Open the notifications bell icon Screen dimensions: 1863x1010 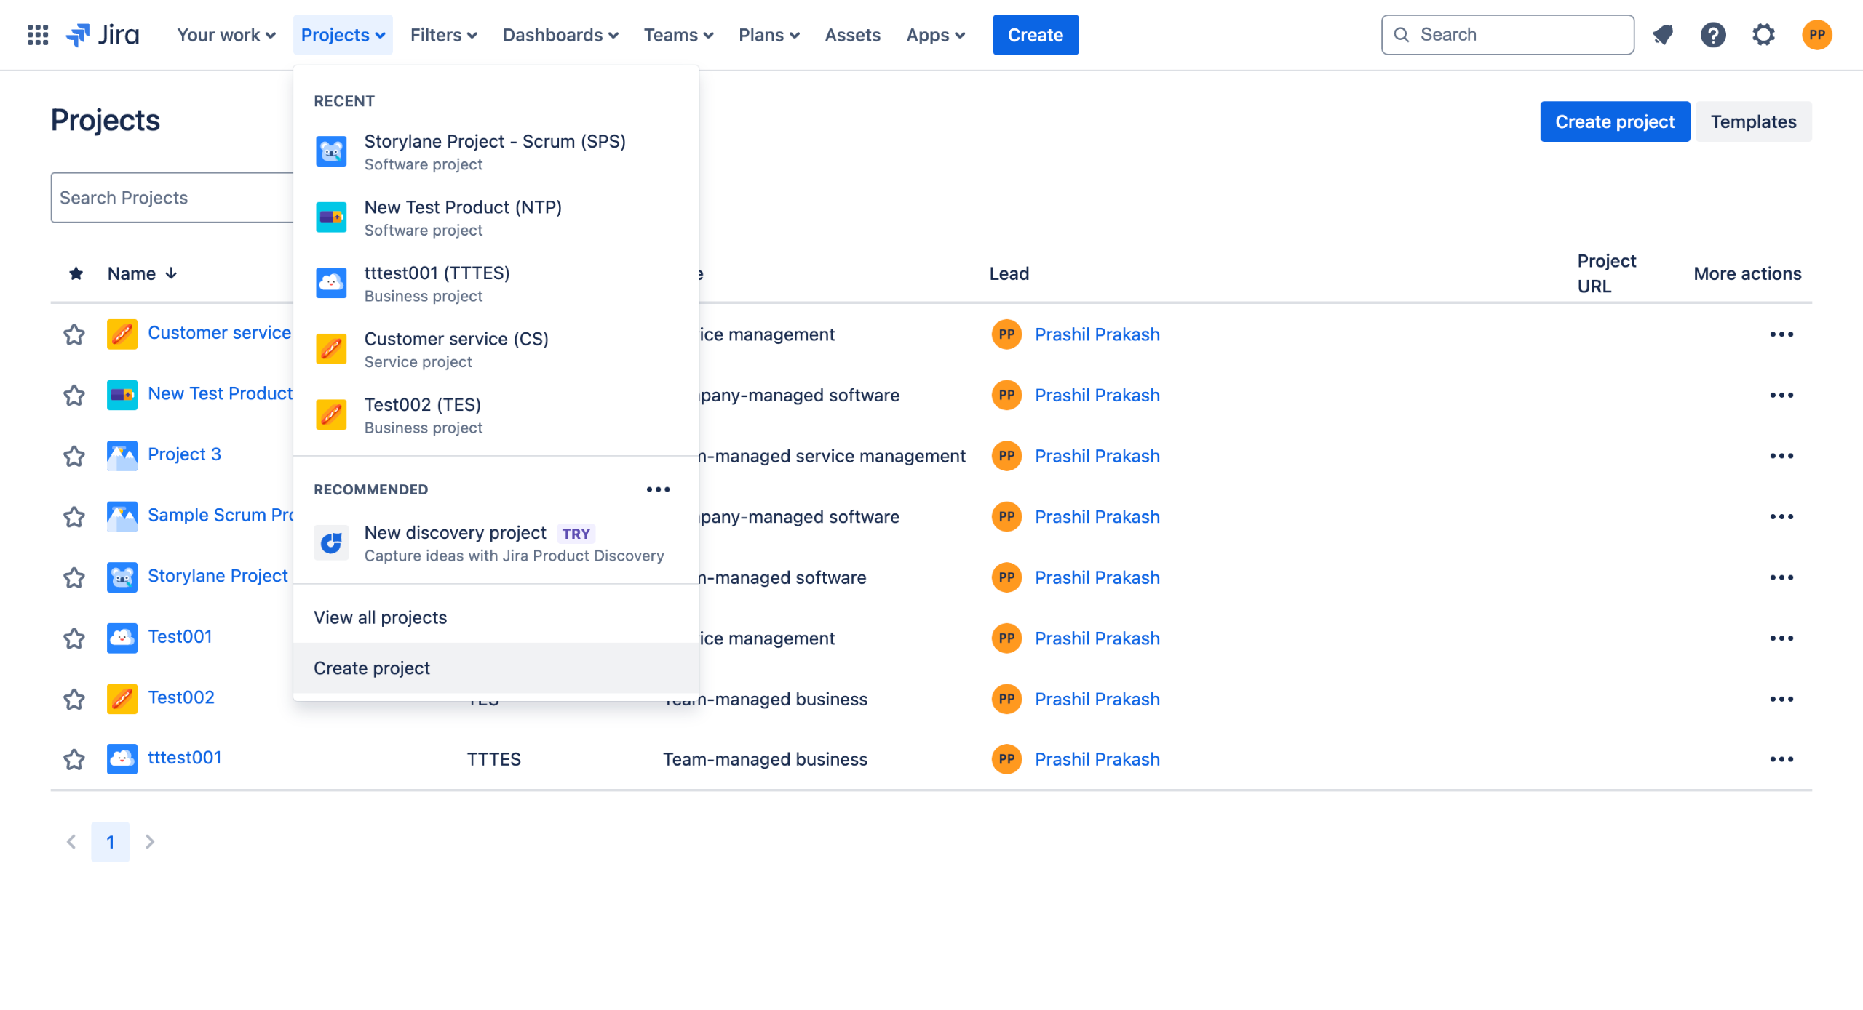1663,35
